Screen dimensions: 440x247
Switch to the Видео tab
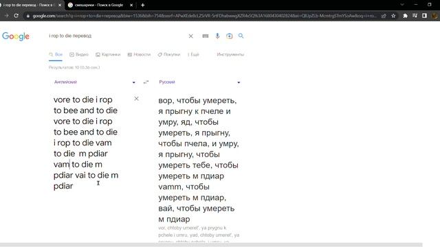[x=79, y=55]
